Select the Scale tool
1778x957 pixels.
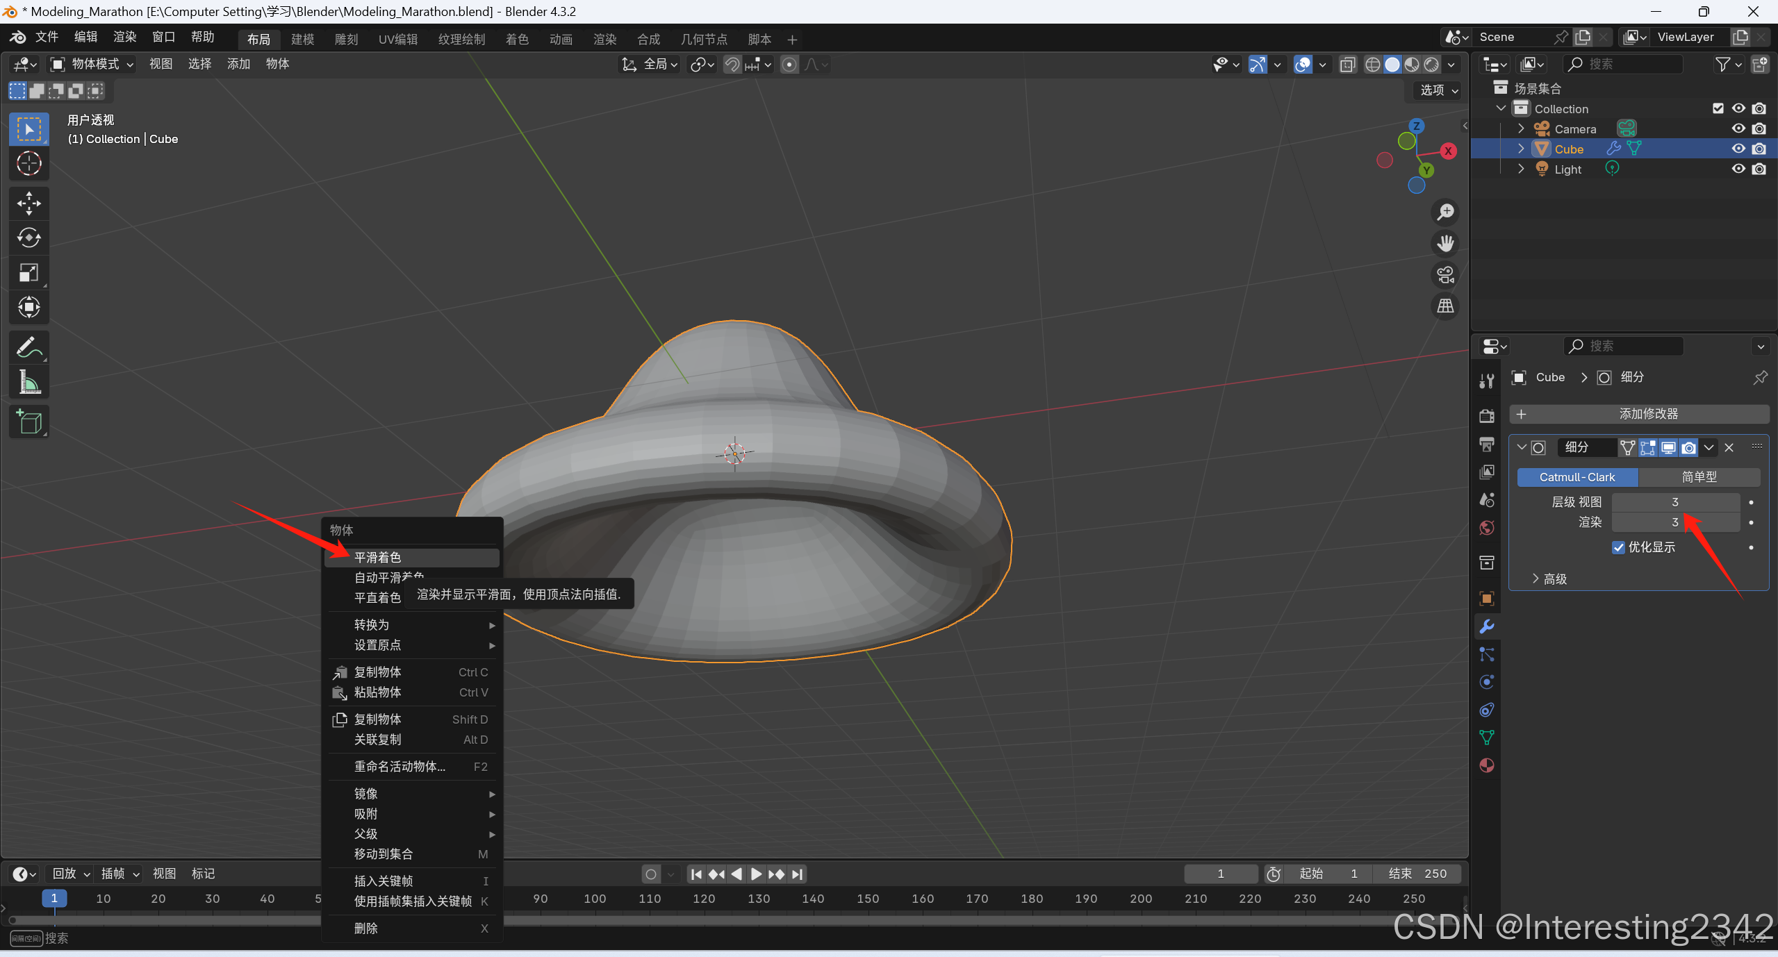28,273
